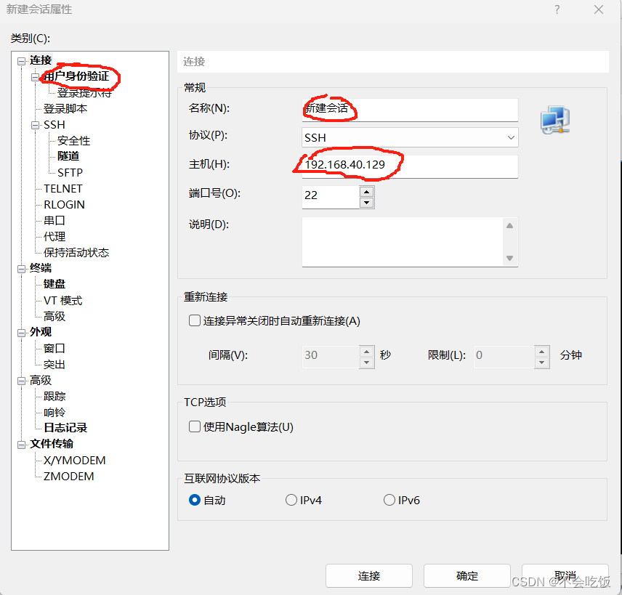Click the 连接 button to connect
Viewport: 622px width, 595px height.
point(368,575)
